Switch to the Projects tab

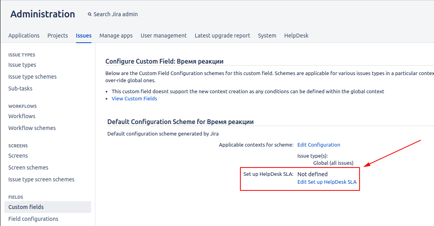[57, 36]
